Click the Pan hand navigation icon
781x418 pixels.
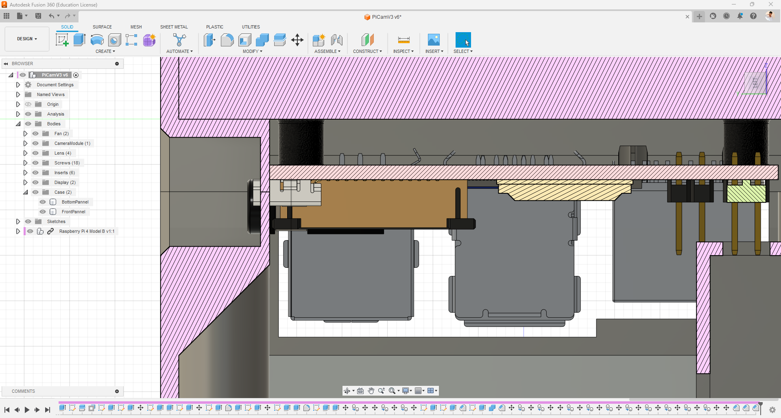[x=371, y=391]
